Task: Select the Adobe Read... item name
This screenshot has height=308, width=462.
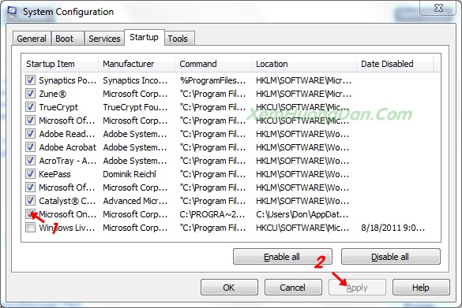Action: (67, 134)
